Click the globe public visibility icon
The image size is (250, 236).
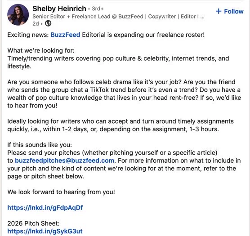click(48, 23)
